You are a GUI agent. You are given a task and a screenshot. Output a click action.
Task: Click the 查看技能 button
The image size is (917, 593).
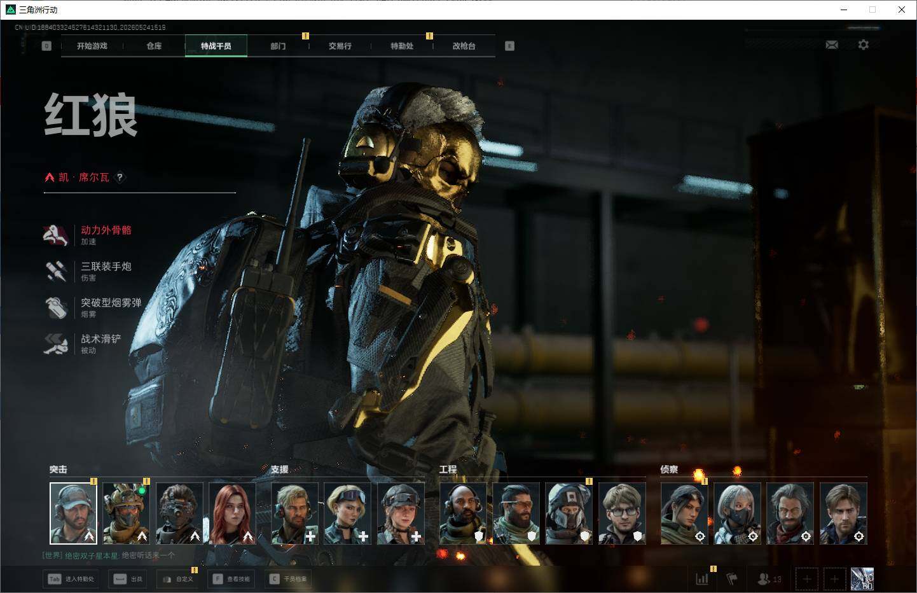232,579
